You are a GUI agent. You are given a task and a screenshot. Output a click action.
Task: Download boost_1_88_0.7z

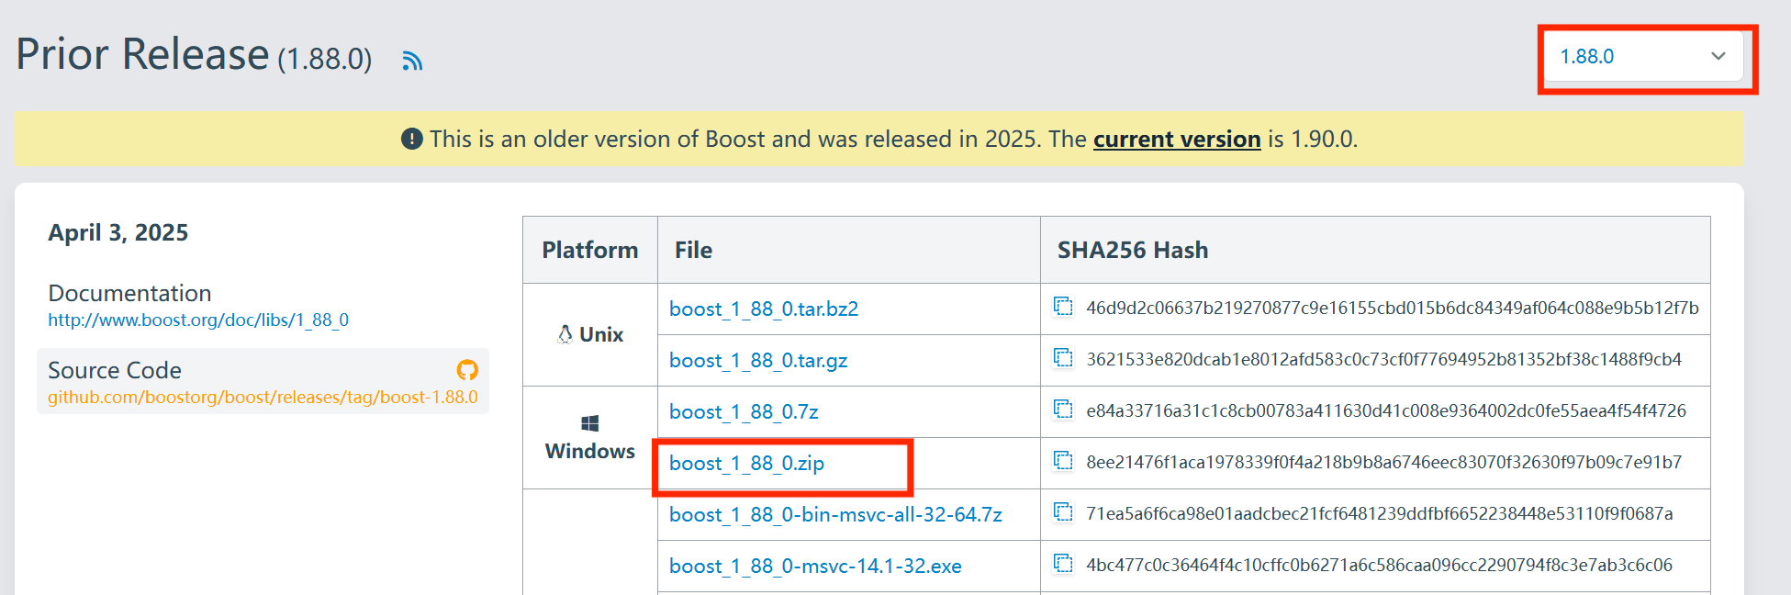click(744, 411)
